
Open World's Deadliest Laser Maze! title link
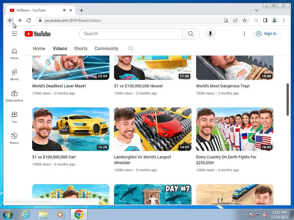coord(59,86)
